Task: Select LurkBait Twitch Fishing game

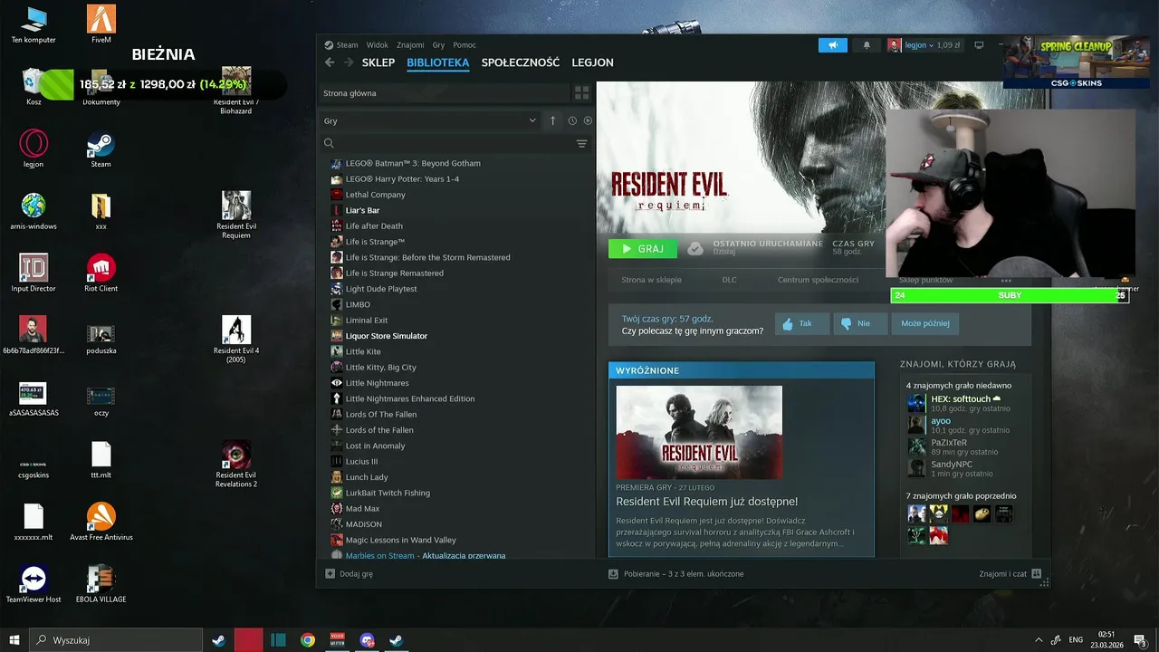Action: (388, 493)
